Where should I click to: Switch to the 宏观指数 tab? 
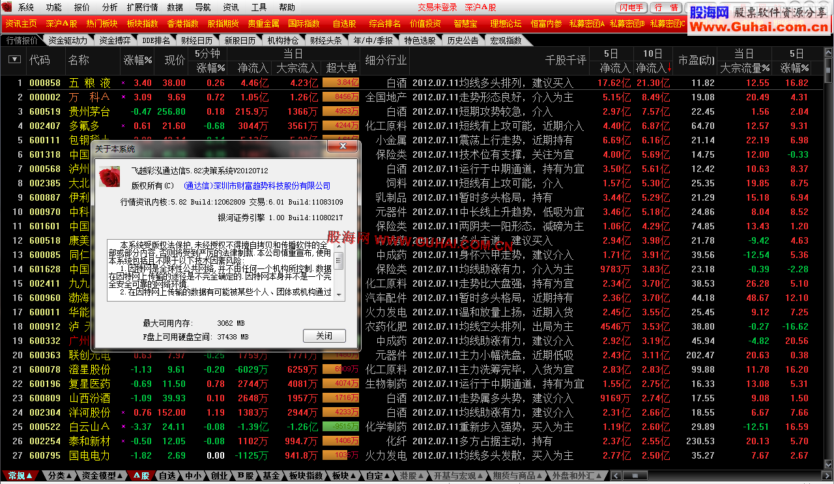[x=506, y=40]
